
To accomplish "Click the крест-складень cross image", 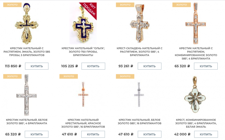I will coord(139,23).
